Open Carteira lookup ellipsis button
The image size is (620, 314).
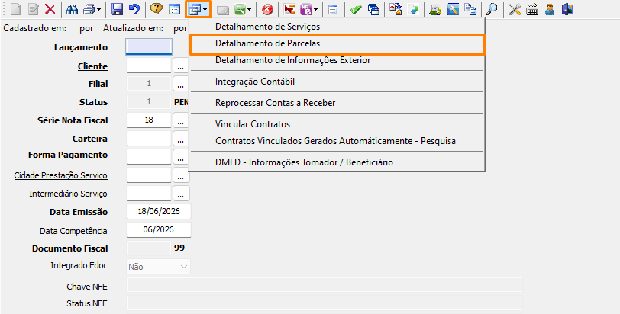click(181, 139)
